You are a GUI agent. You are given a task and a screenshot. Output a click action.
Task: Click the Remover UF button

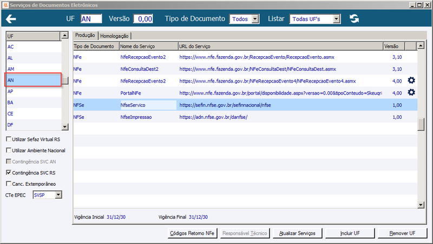pos(402,233)
